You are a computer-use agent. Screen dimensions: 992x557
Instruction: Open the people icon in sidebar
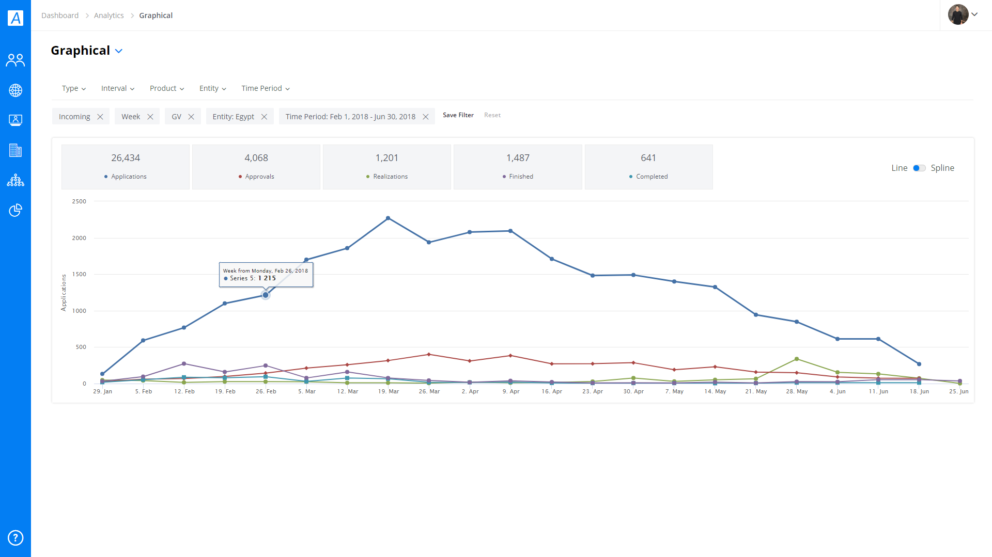pyautogui.click(x=16, y=60)
